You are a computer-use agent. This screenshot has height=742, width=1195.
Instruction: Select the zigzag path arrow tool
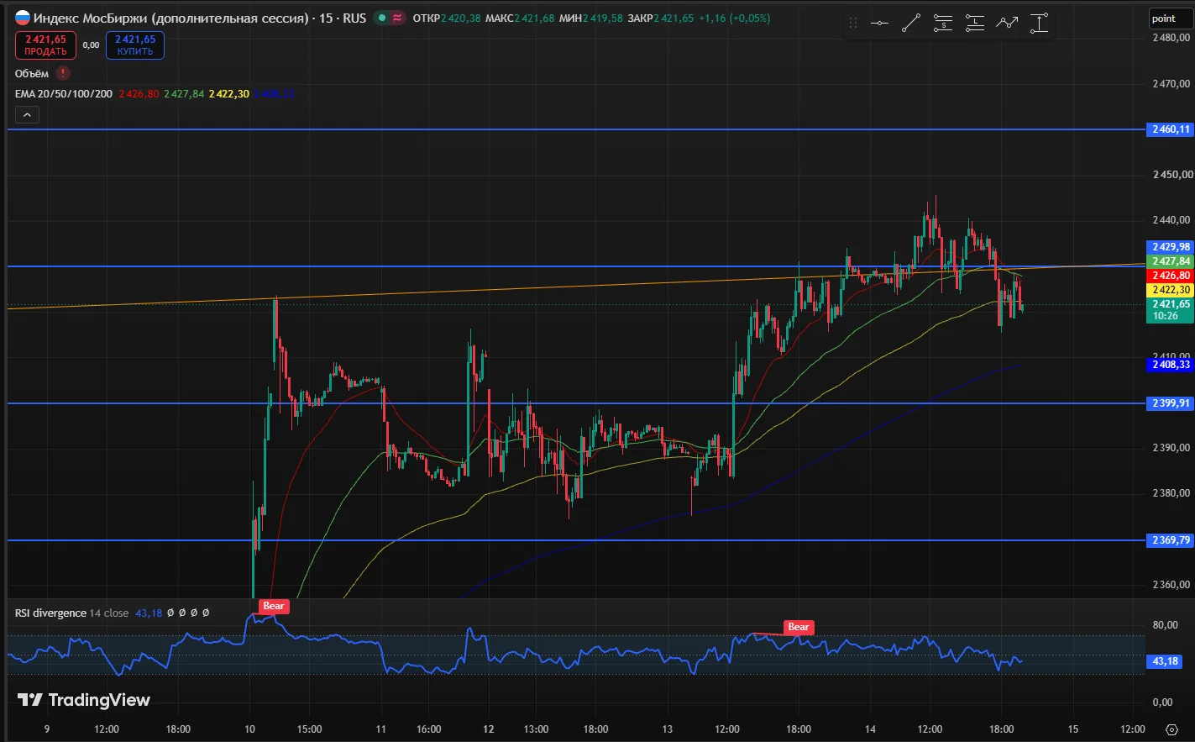coord(1007,24)
